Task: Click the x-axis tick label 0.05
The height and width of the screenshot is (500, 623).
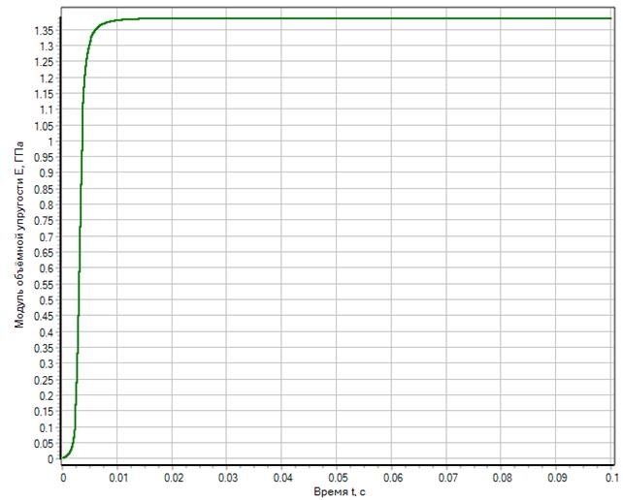Action: click(338, 478)
